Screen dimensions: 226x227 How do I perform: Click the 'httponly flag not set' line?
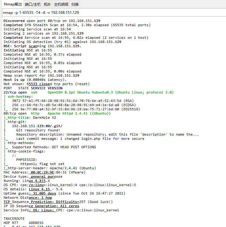tap(42, 164)
